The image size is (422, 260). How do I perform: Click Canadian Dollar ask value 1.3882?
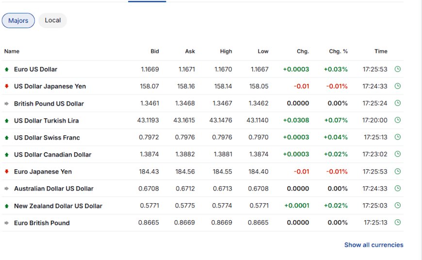185,154
